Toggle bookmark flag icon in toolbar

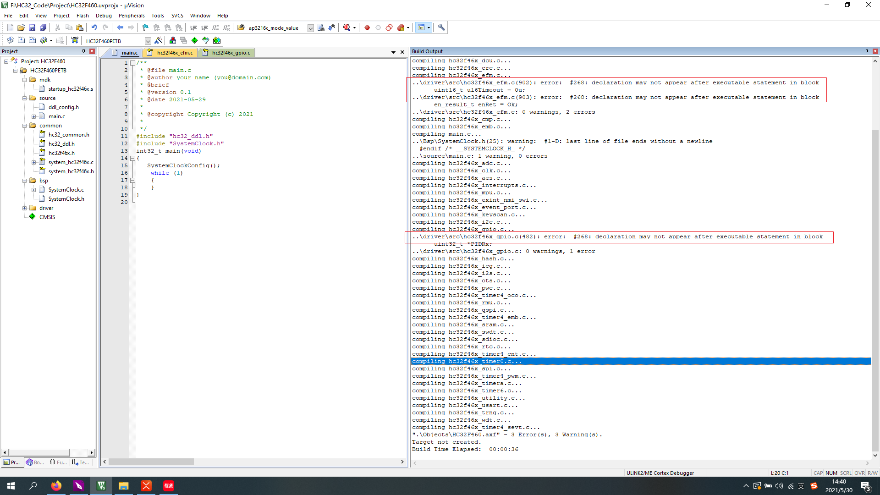click(145, 27)
